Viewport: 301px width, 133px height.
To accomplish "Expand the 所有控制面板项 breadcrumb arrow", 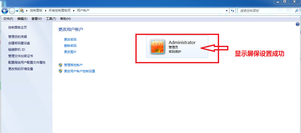I will (x=74, y=11).
